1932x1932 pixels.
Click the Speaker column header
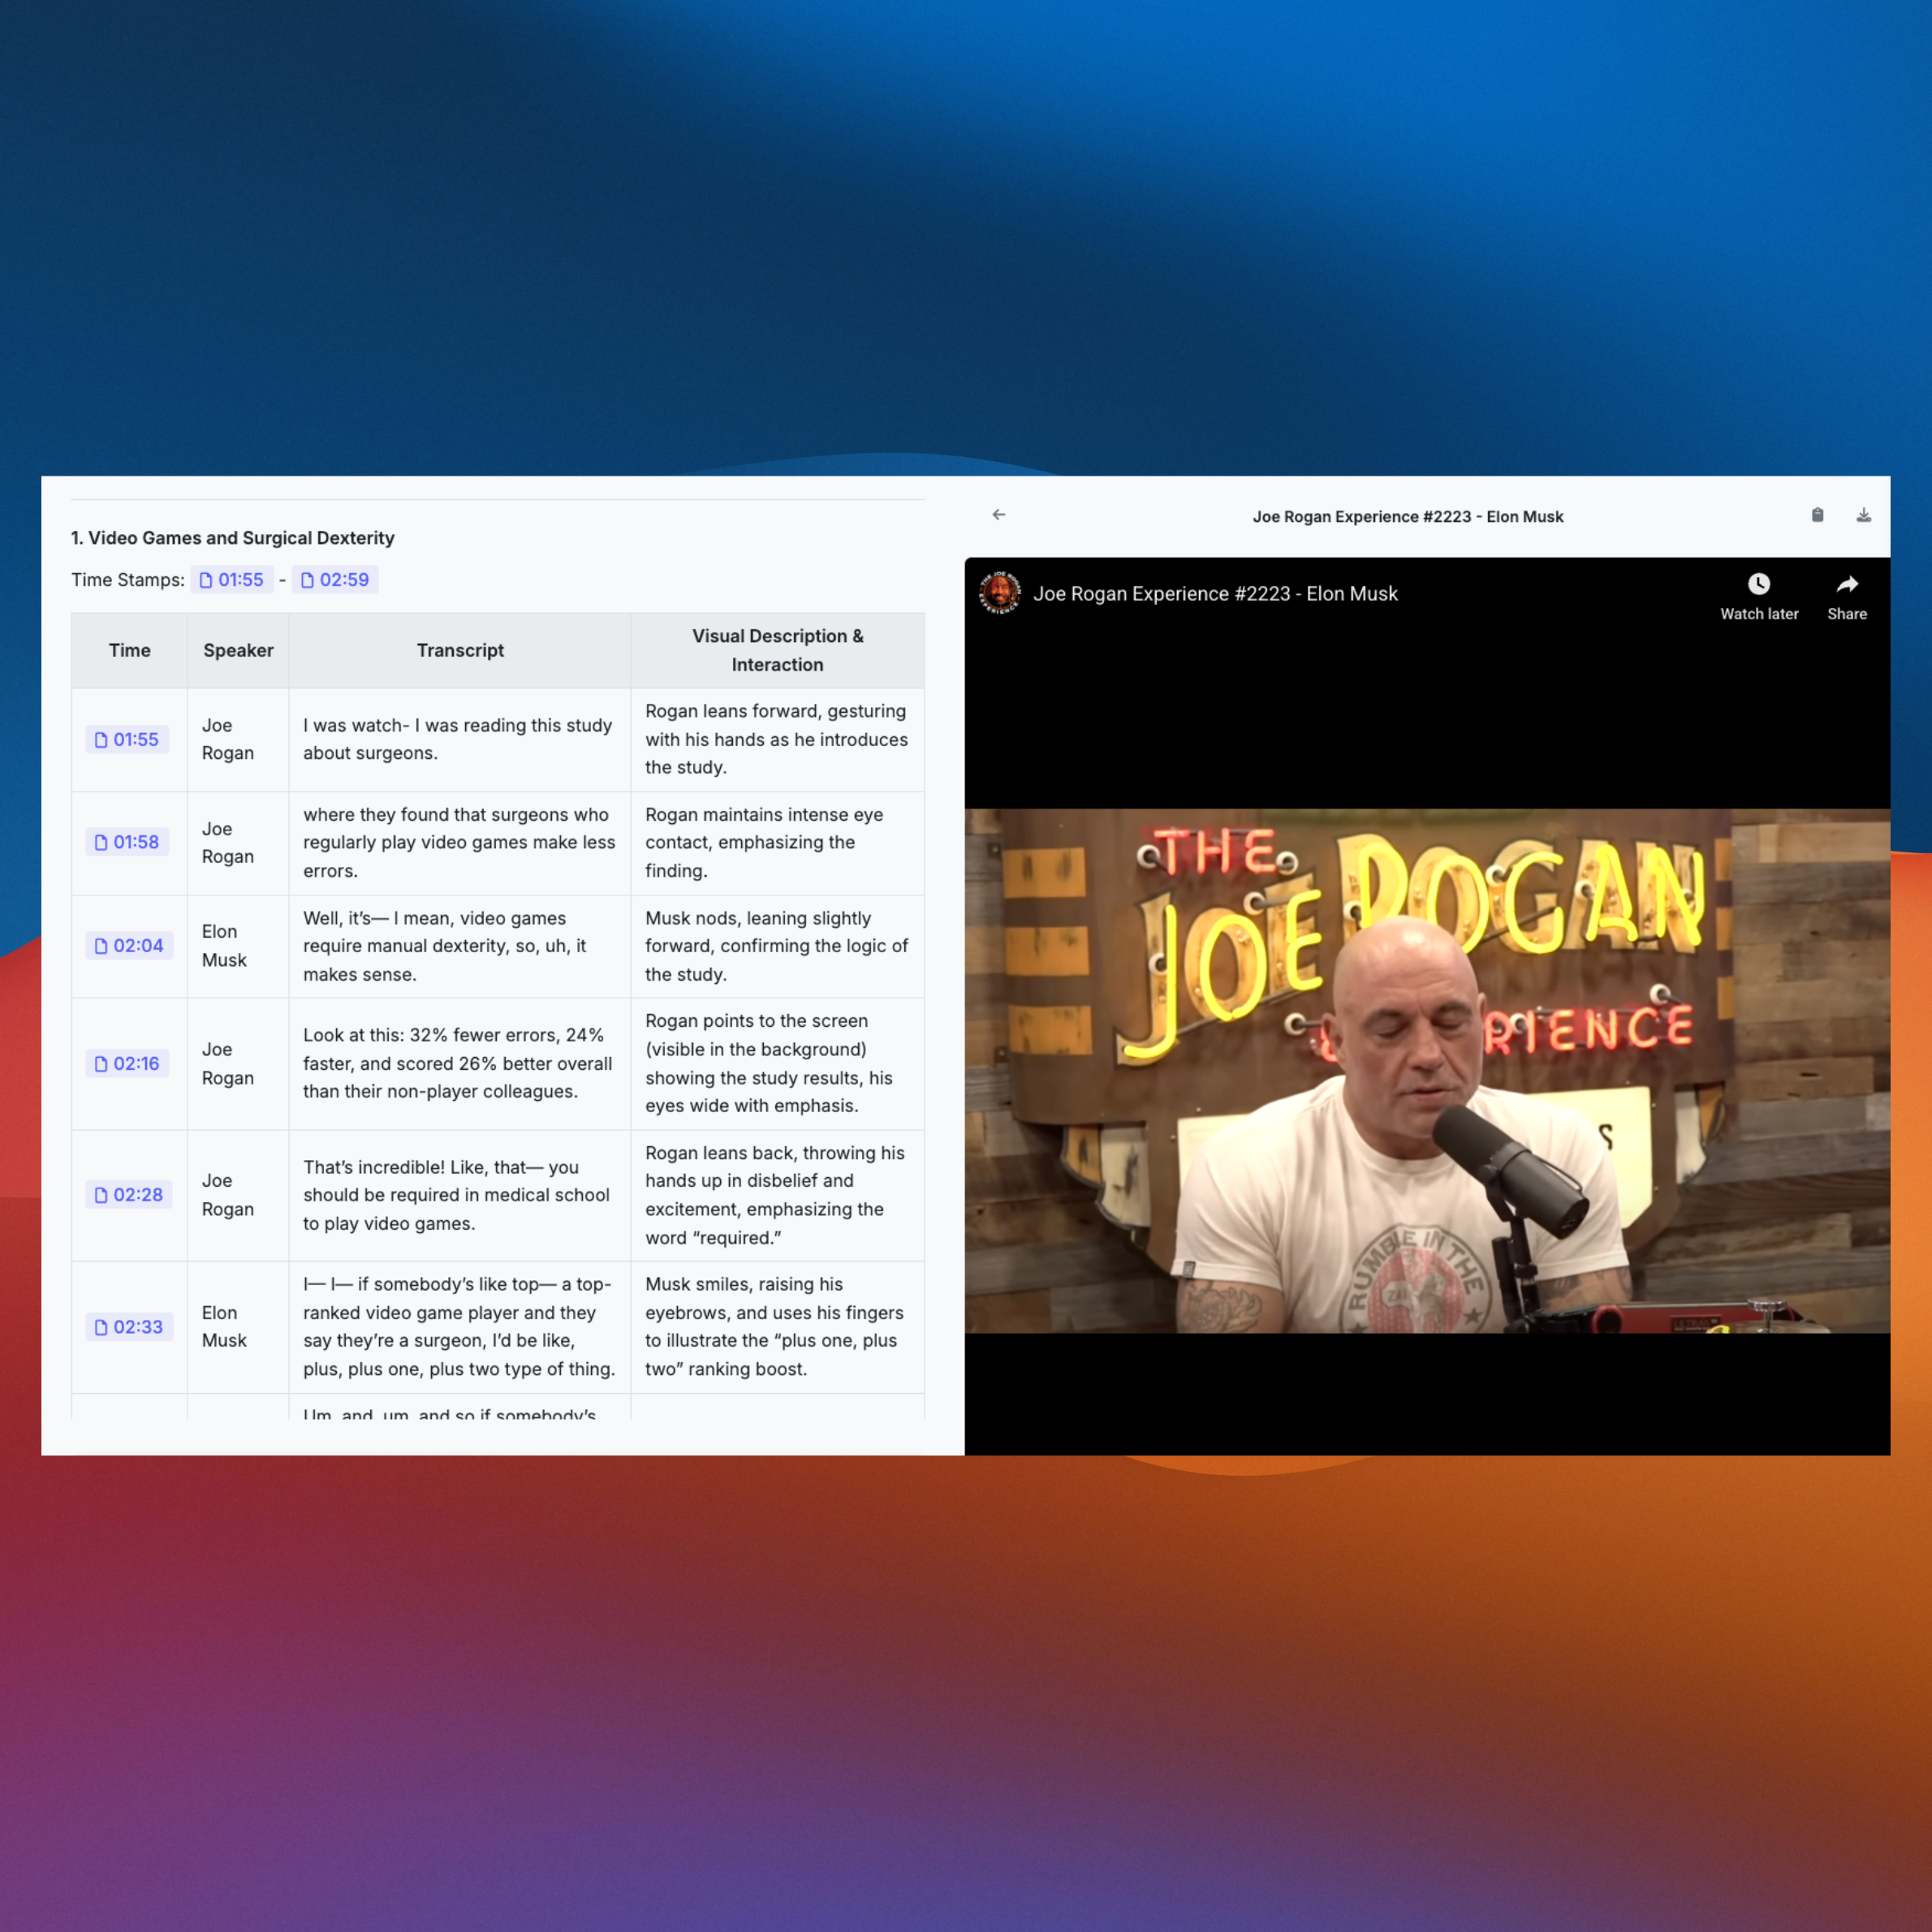click(x=238, y=650)
